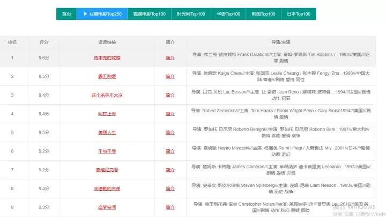Click the Roberto Benigni director description cell

click(281, 133)
